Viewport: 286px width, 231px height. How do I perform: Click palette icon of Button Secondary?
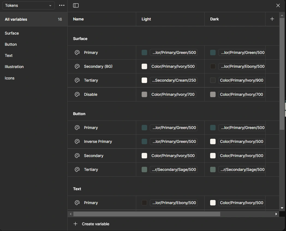[77, 156]
